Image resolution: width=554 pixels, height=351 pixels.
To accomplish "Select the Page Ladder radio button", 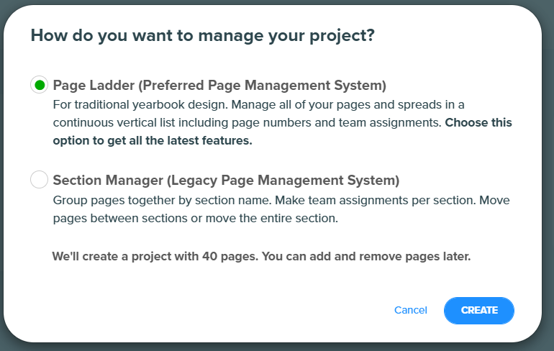I will 40,85.
